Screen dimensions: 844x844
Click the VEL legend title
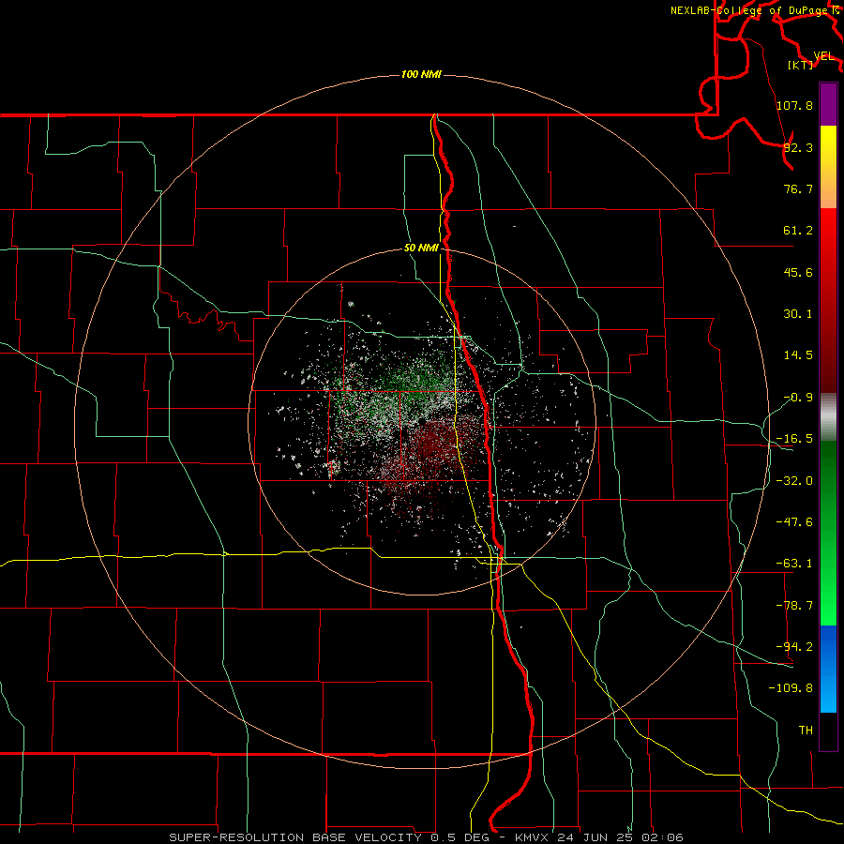point(823,56)
